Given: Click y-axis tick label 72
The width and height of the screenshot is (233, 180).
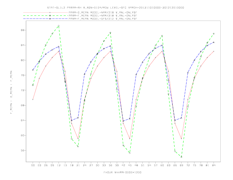Looking at the screenshot, I should pos(23,90).
